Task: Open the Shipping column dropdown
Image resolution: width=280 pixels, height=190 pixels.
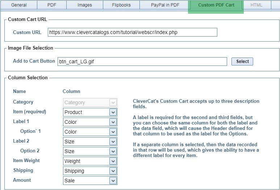Action: 90,171
